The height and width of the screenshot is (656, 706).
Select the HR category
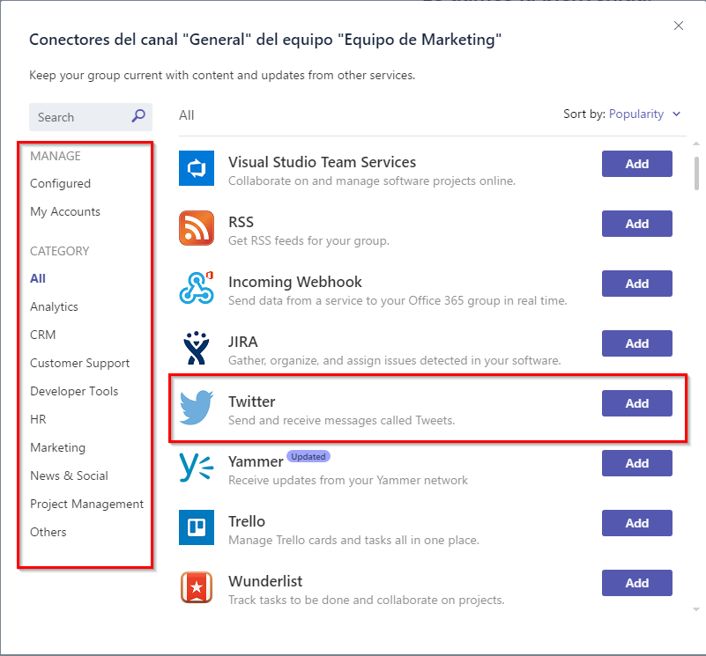[38, 419]
